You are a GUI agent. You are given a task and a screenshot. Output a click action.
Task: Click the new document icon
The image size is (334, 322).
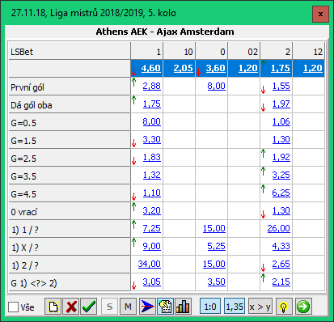[53, 307]
